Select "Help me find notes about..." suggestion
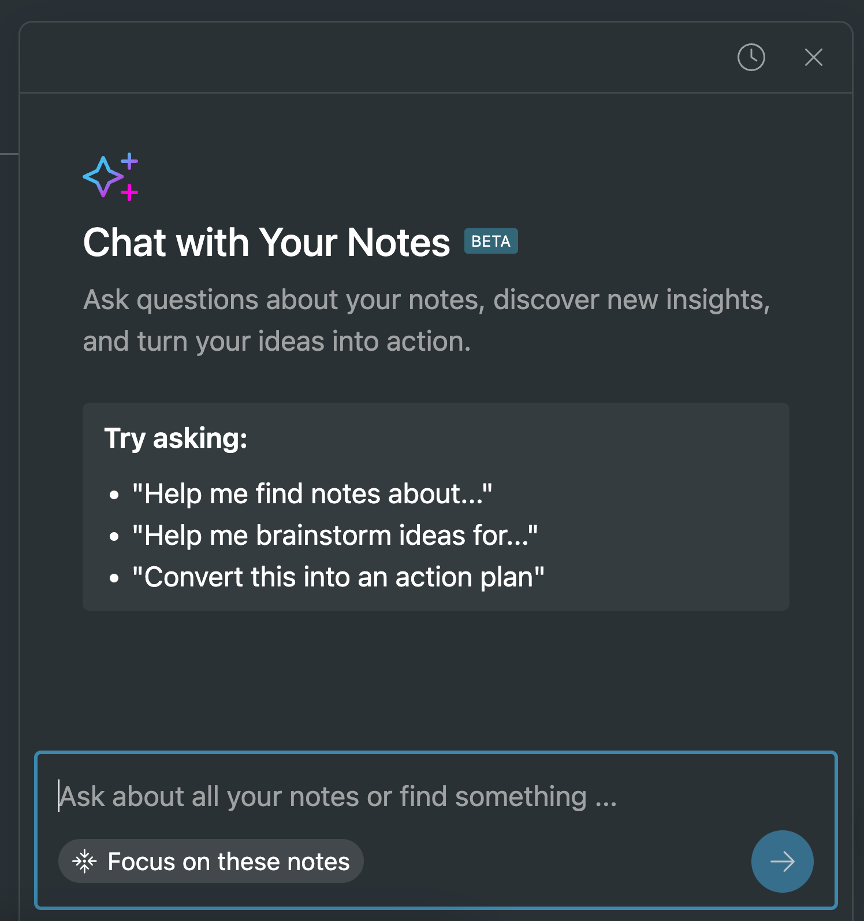864x921 pixels. click(312, 494)
